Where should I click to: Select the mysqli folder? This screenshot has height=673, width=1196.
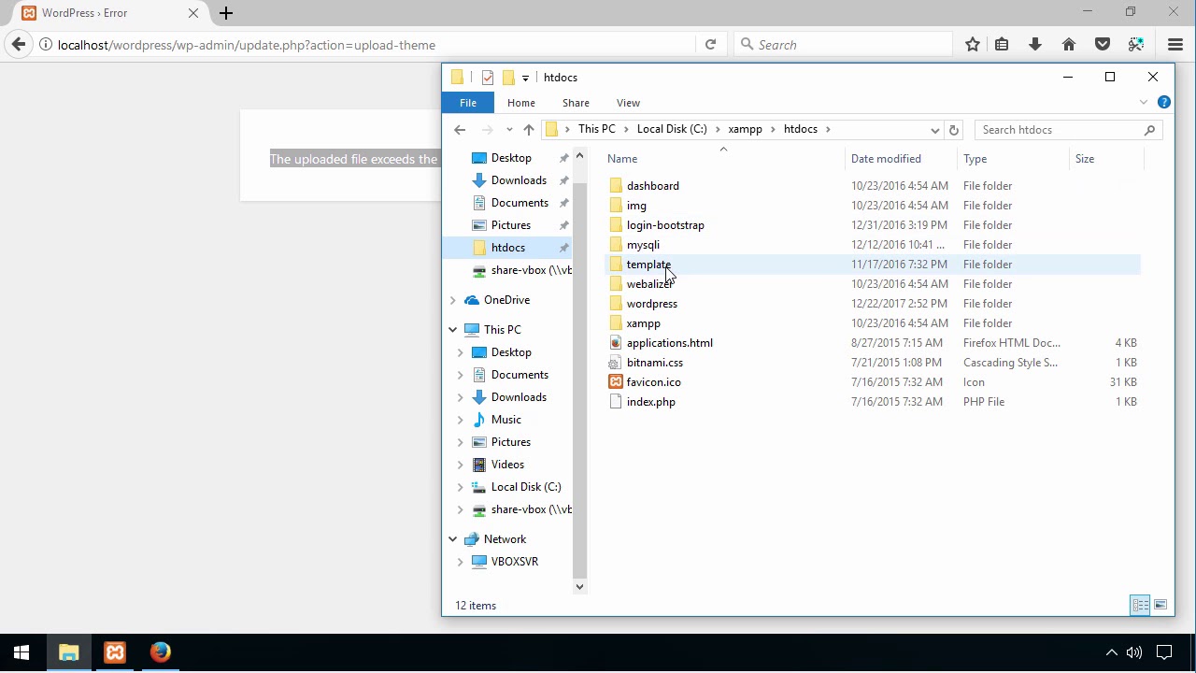click(643, 245)
